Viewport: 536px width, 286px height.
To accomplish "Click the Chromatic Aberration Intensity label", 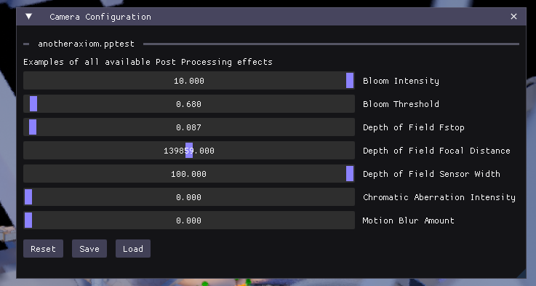I will coord(439,197).
